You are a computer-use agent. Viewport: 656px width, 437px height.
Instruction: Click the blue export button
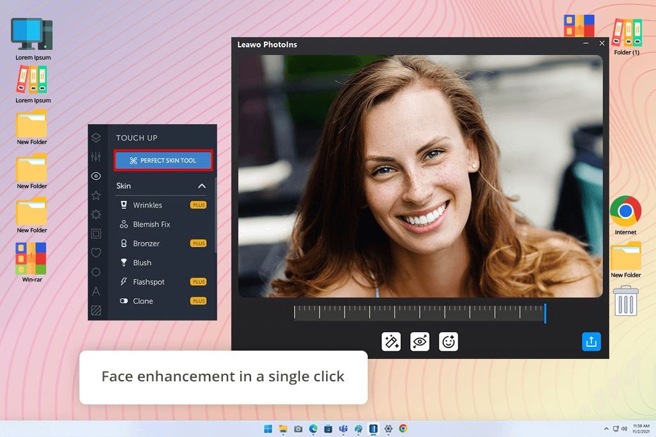click(x=591, y=342)
